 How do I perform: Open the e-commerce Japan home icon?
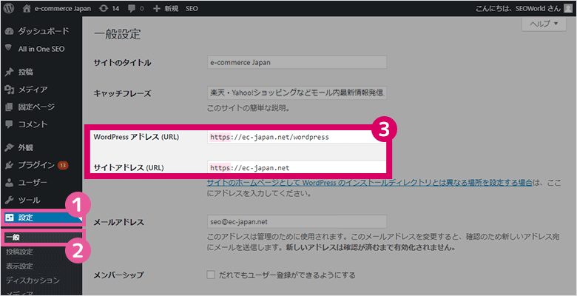[x=27, y=8]
